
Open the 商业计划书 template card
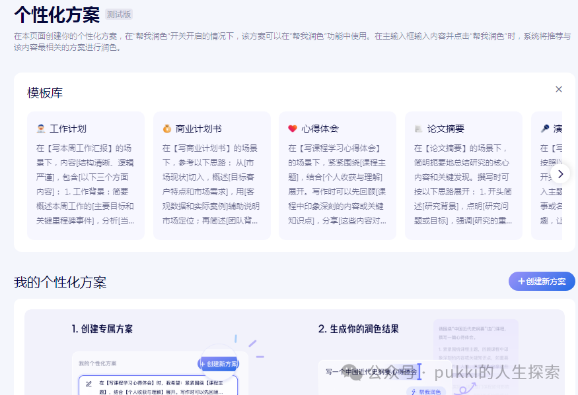[x=211, y=175]
